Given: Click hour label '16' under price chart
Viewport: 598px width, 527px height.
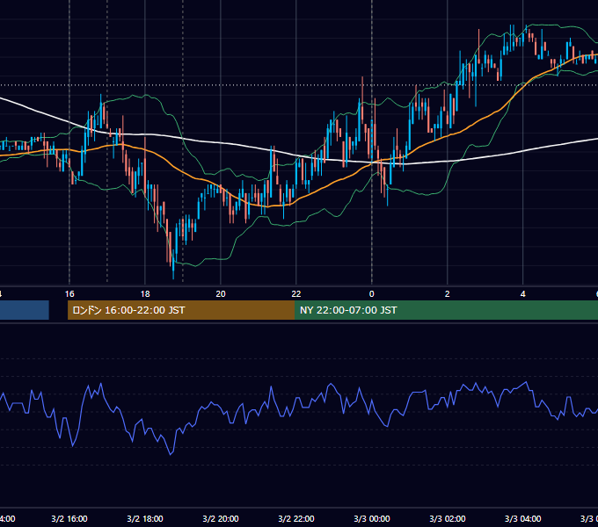Looking at the screenshot, I should (69, 294).
